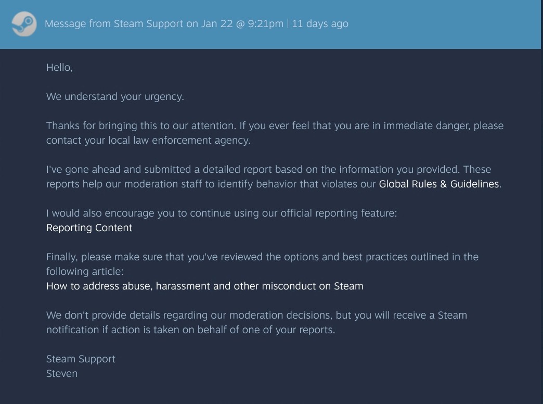The width and height of the screenshot is (543, 404).
Task: Click the "11 days ago" timestamp
Action: (x=320, y=24)
